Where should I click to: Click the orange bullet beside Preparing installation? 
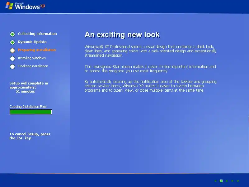(x=12, y=50)
